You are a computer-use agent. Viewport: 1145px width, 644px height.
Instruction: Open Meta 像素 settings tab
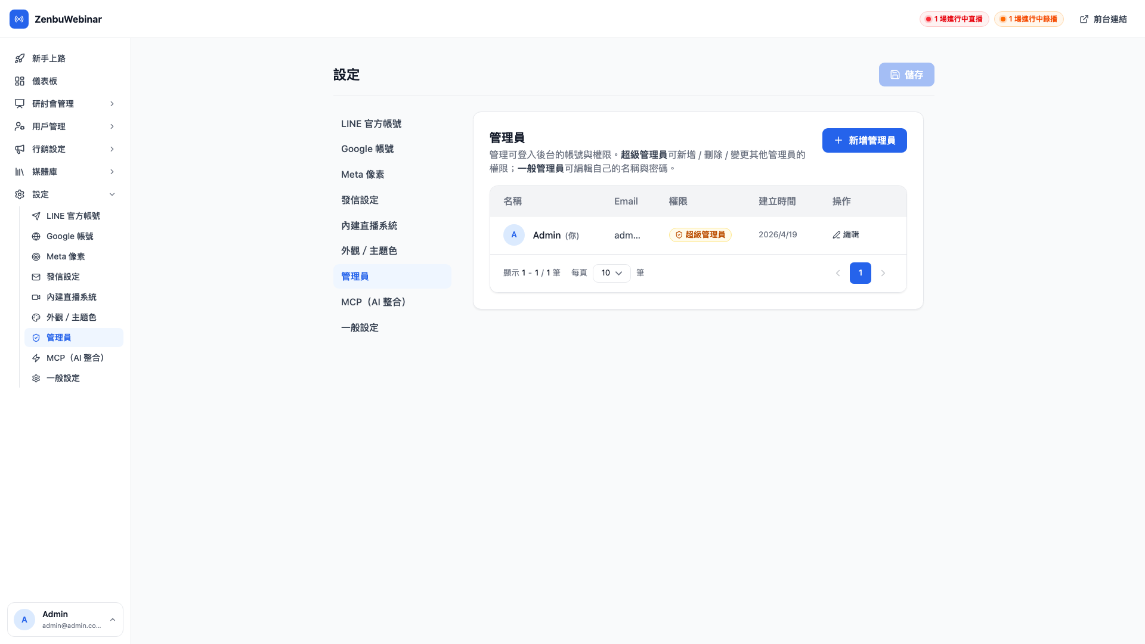tap(392, 175)
